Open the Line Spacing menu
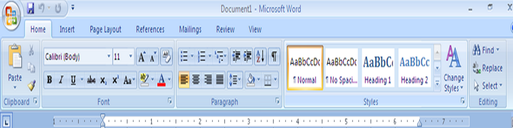 (x=234, y=80)
